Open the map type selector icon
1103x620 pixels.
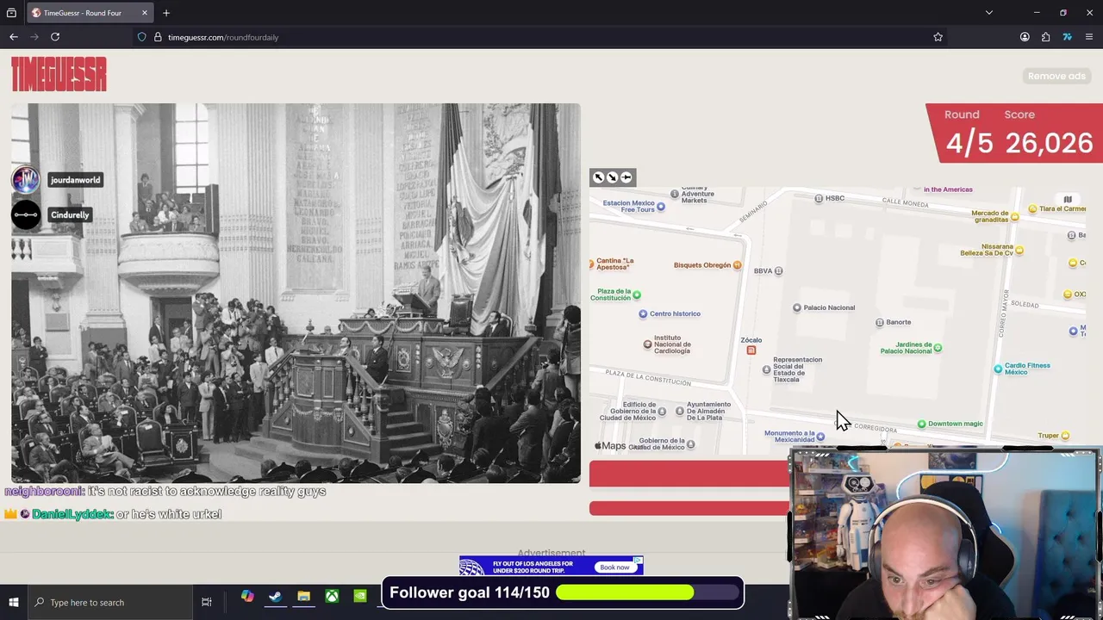coord(1068,200)
